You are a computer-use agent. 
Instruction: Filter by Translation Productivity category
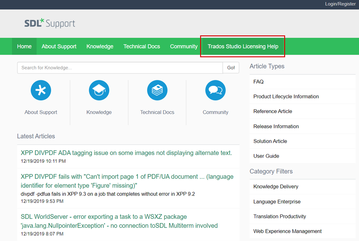click(x=302, y=216)
